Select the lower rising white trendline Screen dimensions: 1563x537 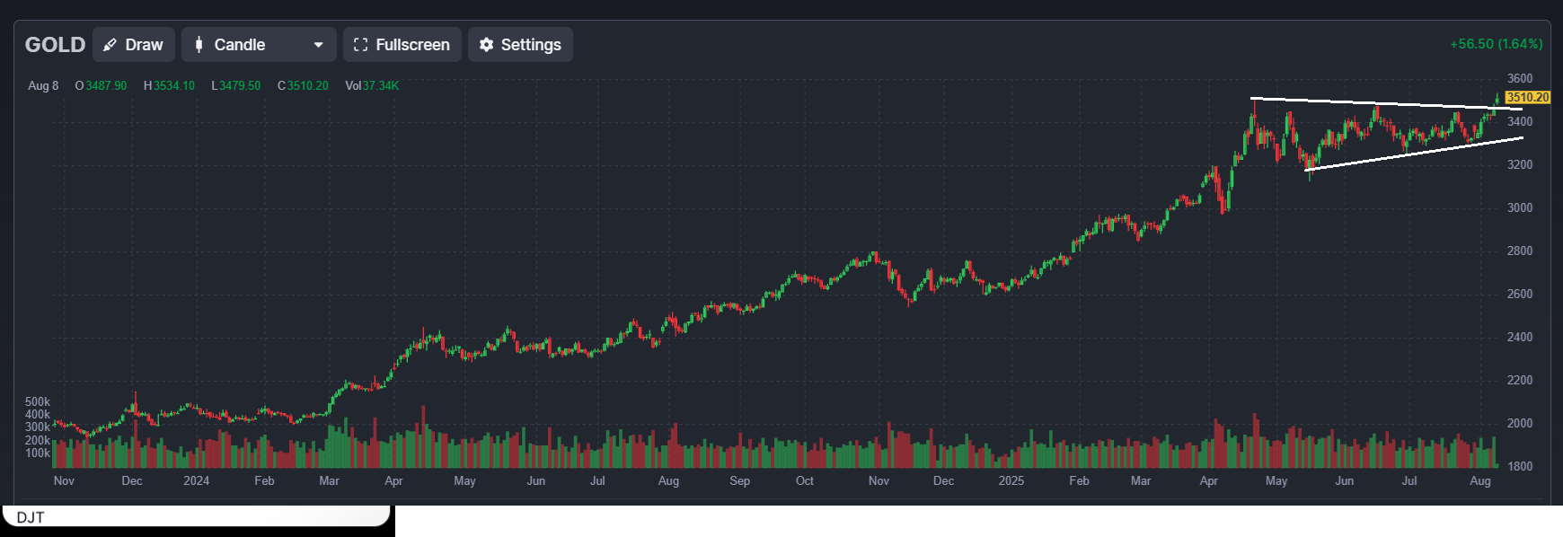coord(1410,154)
